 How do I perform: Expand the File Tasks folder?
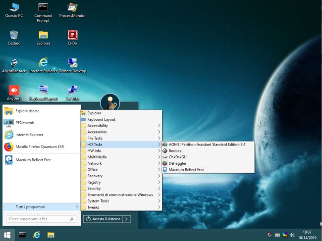point(121,138)
